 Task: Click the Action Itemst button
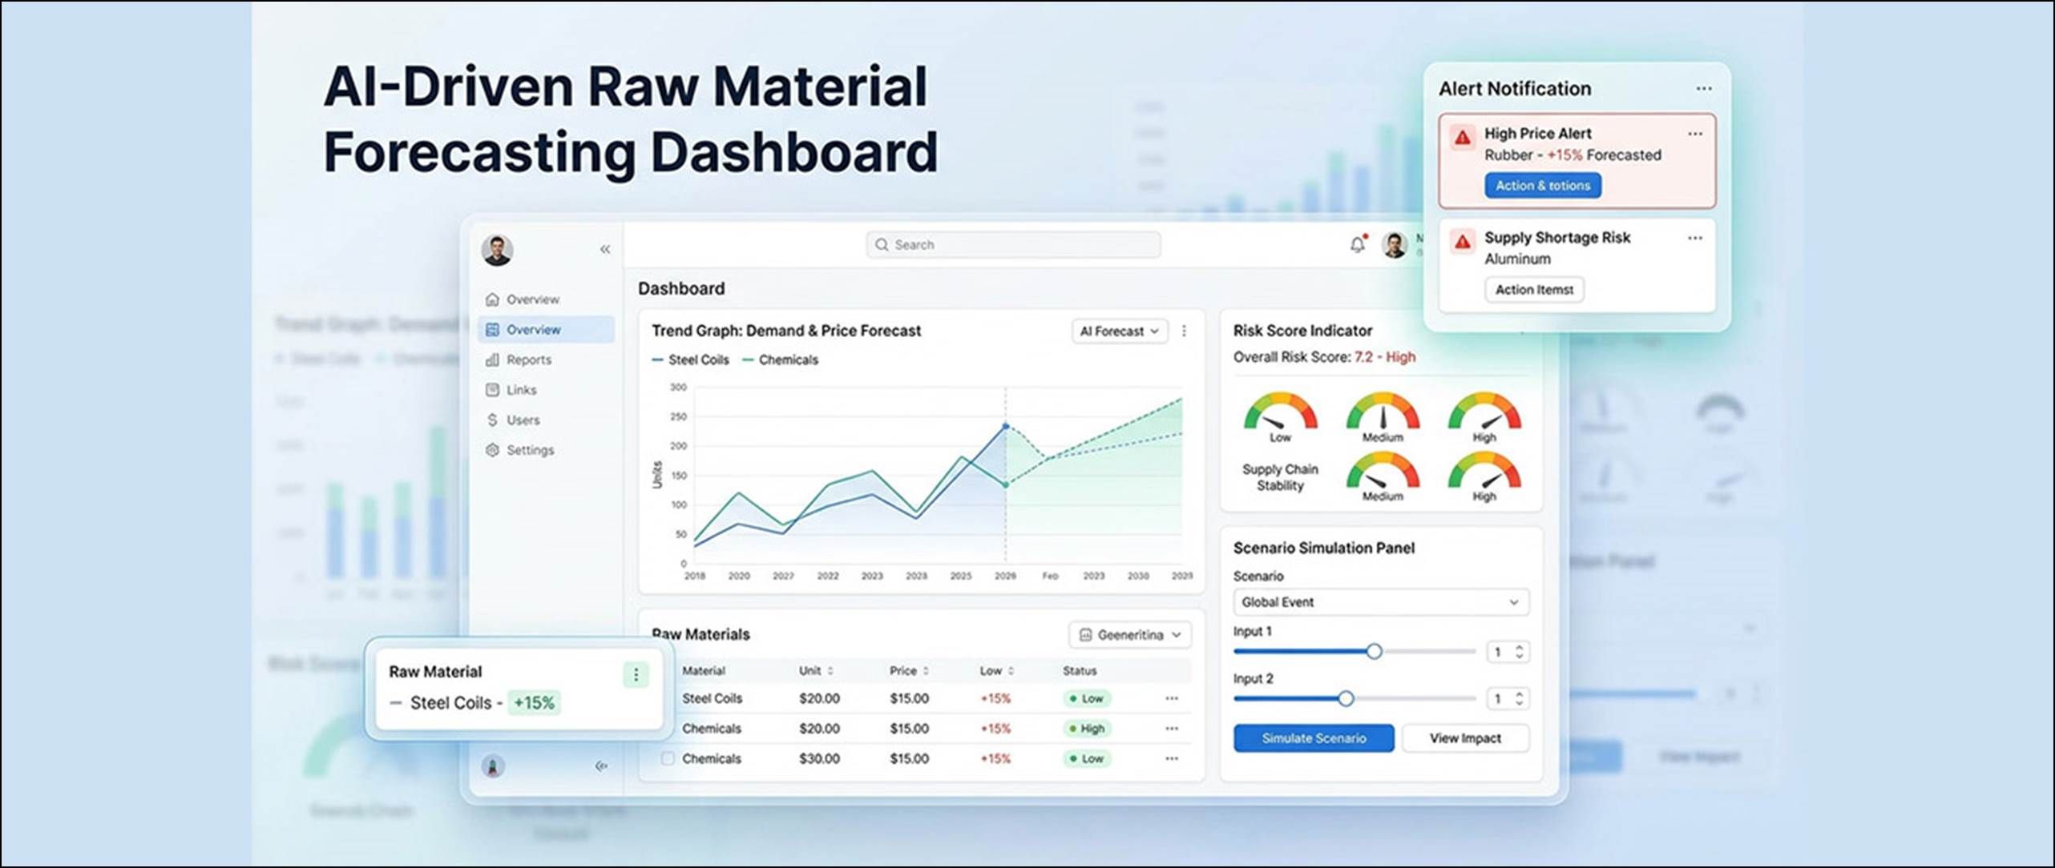[x=1534, y=290]
